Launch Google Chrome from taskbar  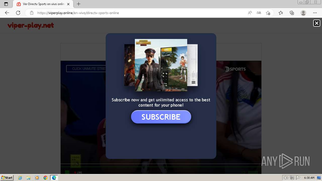coord(46,178)
